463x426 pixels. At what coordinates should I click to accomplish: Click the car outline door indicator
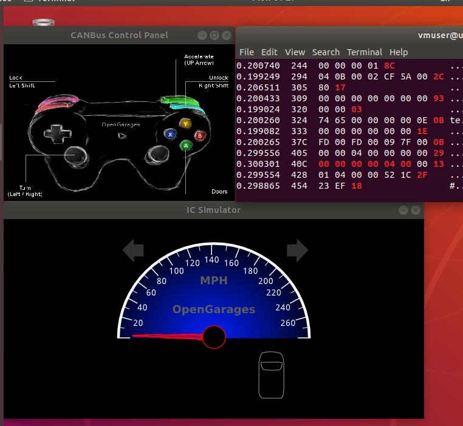272,374
